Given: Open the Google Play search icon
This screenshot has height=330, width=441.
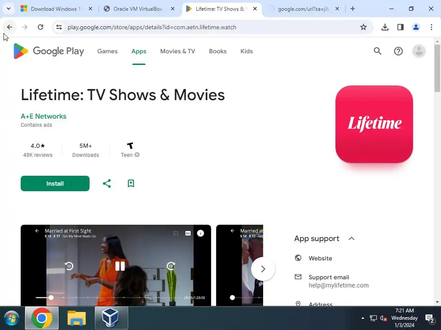Looking at the screenshot, I should point(377,51).
